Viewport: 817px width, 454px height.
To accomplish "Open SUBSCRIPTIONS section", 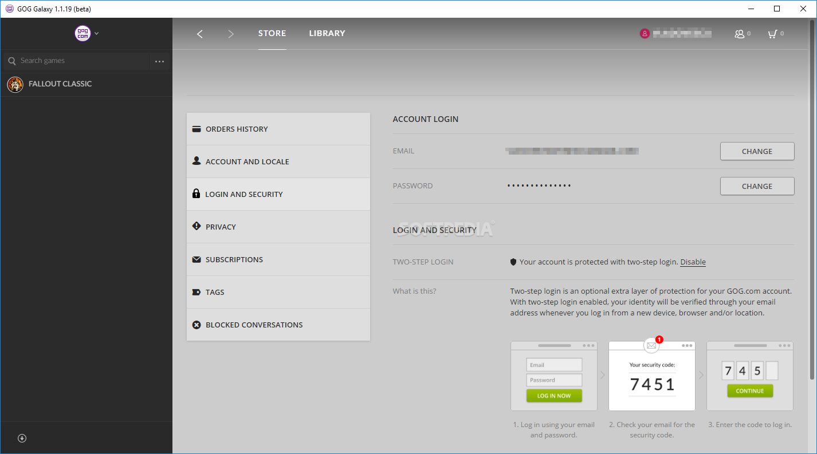I will [x=278, y=259].
